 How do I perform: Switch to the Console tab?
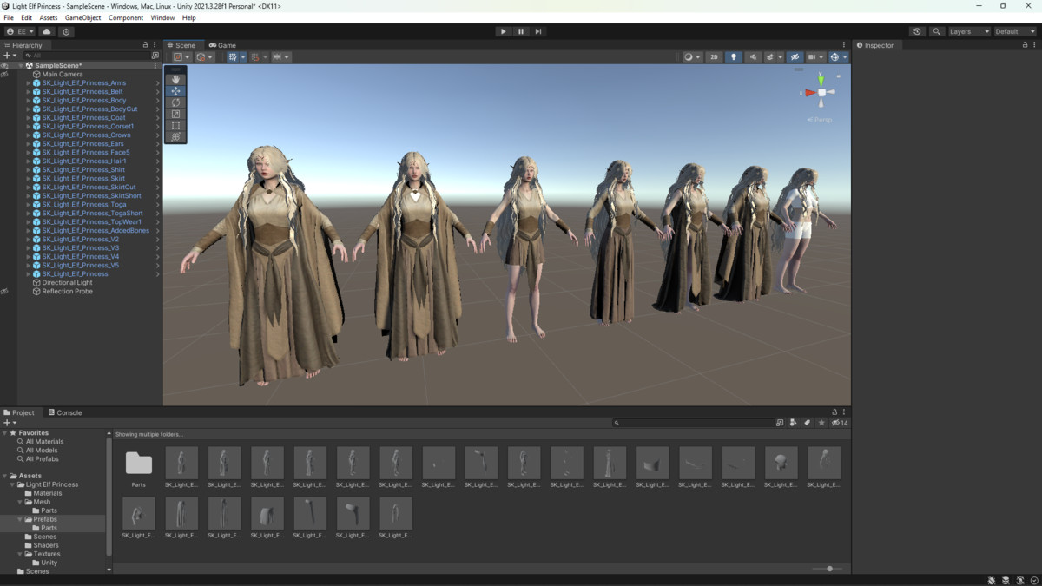(65, 412)
